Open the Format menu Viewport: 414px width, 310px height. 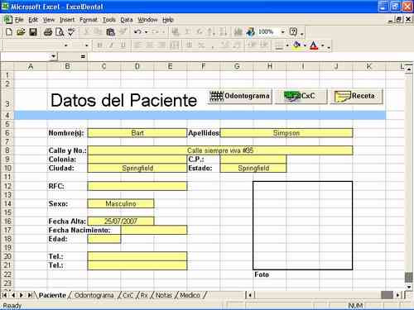point(89,20)
